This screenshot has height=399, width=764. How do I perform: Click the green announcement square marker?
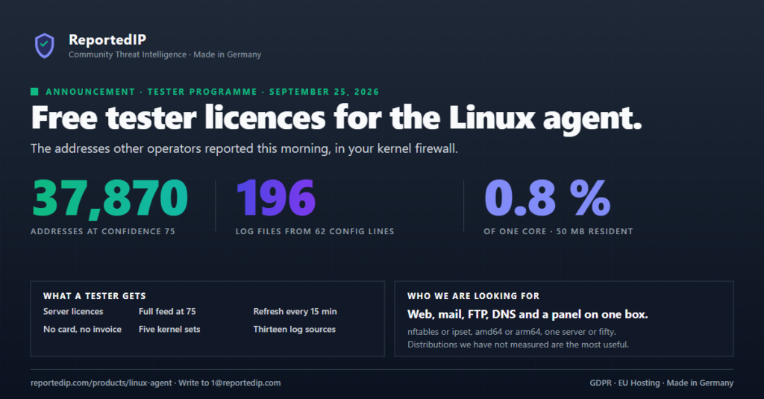(34, 92)
